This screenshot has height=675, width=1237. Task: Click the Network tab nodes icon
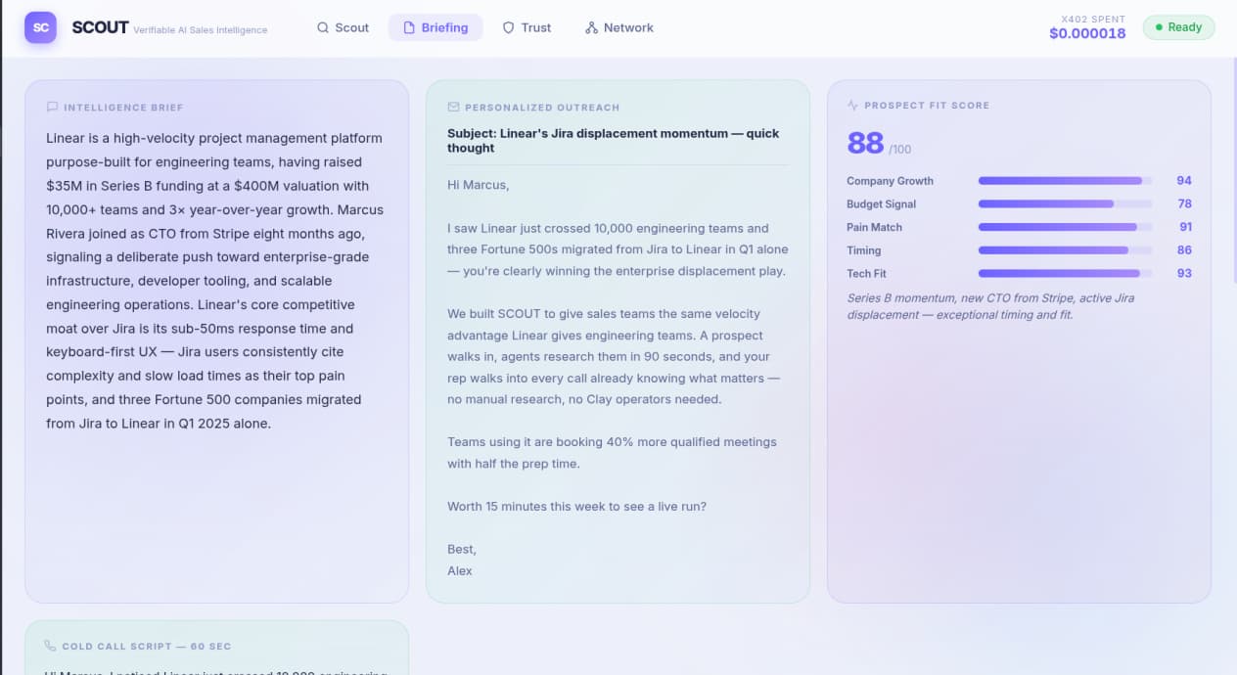click(591, 27)
